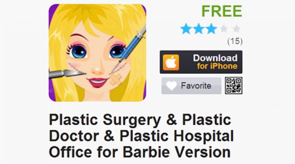295x164 pixels.
Task: Select the second blue rating star
Action: click(x=199, y=29)
